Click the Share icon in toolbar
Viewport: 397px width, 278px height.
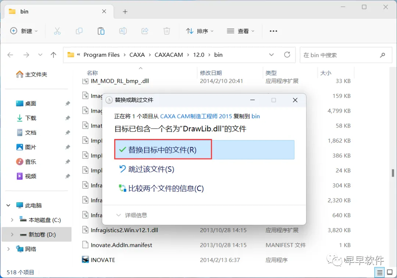[x=145, y=31]
